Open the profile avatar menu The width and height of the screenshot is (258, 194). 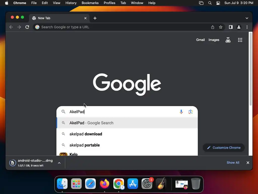239,27
